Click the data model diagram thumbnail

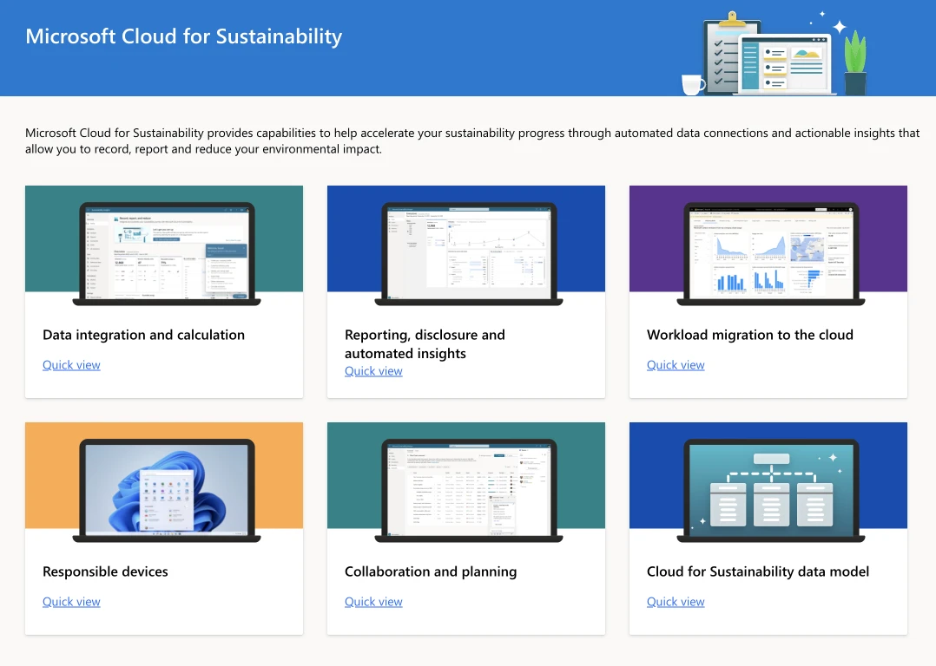click(768, 487)
